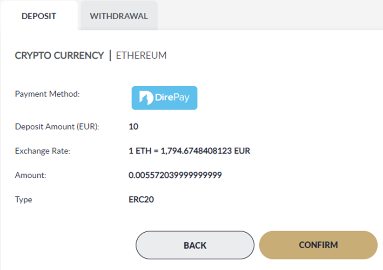Click the Type label
The width and height of the screenshot is (383, 270).
(23, 200)
